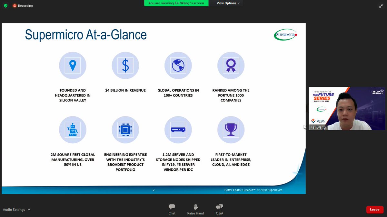The height and width of the screenshot is (217, 387).
Task: Click the location pin icon on slide
Action: (73, 66)
